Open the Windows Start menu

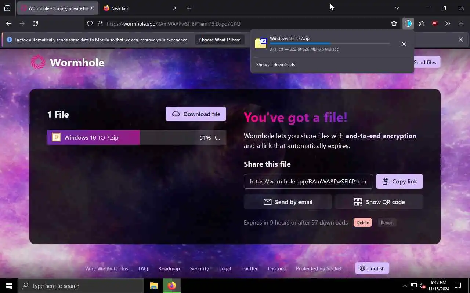[9, 286]
